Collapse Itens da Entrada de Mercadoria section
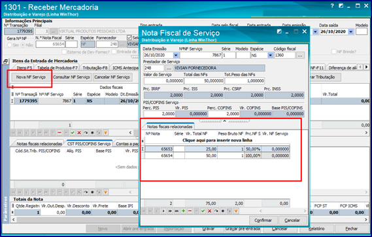The height and width of the screenshot is (237, 372). tap(6, 62)
